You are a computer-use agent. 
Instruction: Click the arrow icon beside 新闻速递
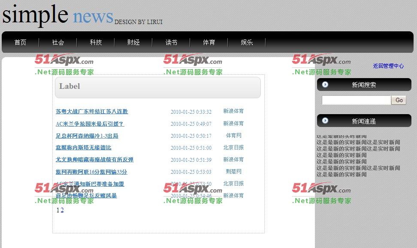pyautogui.click(x=325, y=121)
